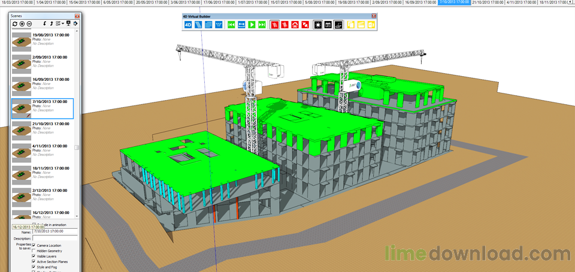Screen dimensions: 575x272
Task: Open the black calendar icon
Action: pos(328,25)
